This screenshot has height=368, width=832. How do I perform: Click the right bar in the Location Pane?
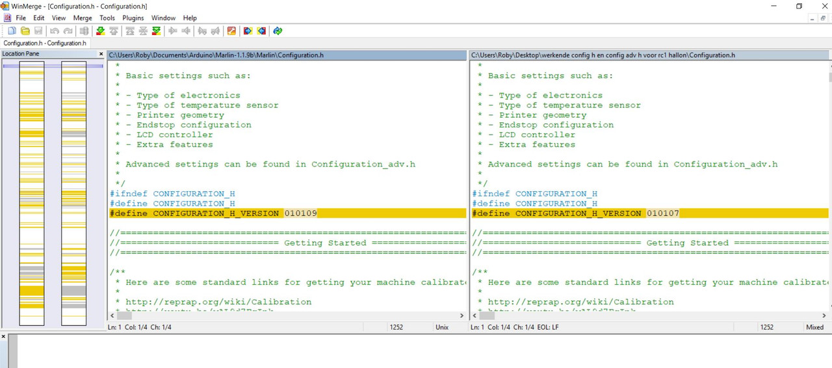click(73, 193)
